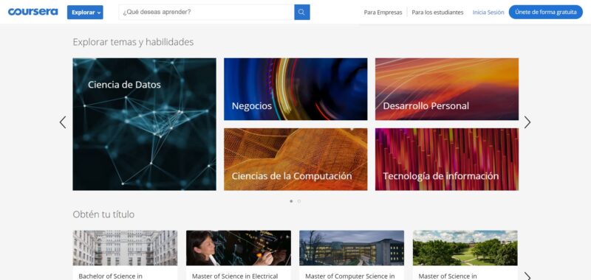Open the campus lawn Master of Science card
This screenshot has height=280, width=591.
pos(465,255)
